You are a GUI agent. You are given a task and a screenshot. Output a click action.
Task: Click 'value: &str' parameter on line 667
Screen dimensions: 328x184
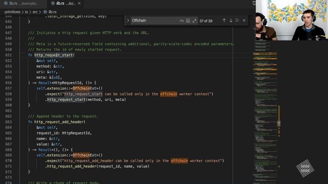(49, 144)
